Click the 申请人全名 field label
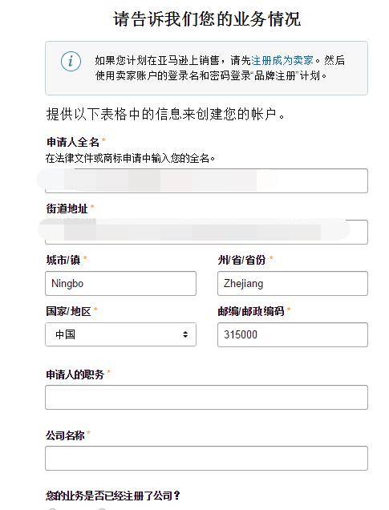The height and width of the screenshot is (510, 389). click(73, 142)
